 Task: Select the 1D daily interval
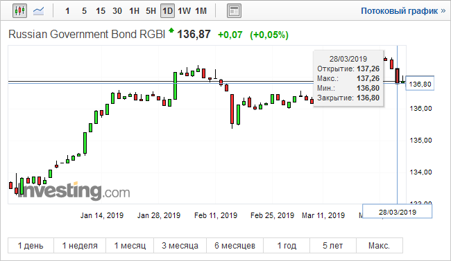tap(167, 11)
